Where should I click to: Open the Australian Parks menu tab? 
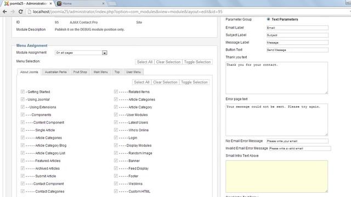click(55, 72)
